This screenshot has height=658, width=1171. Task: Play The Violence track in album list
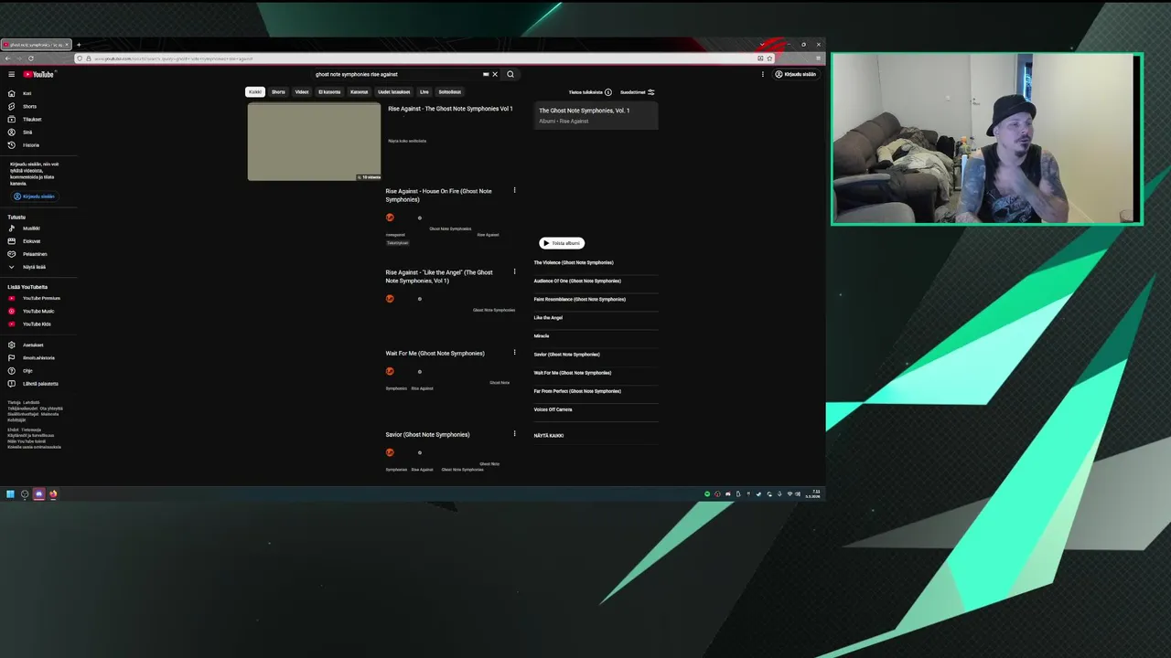click(574, 262)
